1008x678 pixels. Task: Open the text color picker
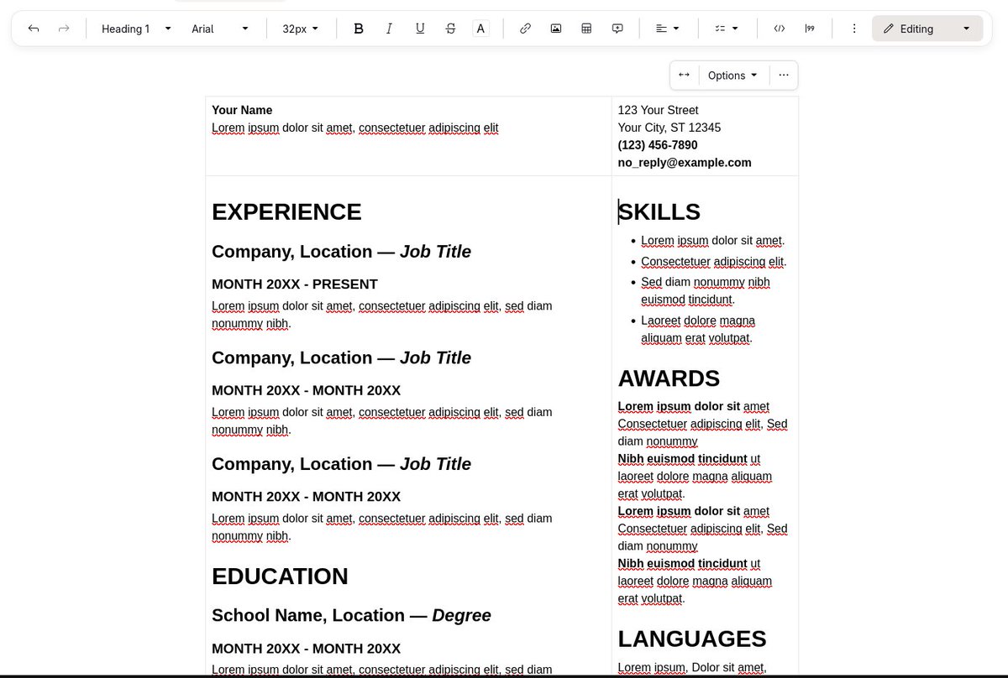coord(480,29)
